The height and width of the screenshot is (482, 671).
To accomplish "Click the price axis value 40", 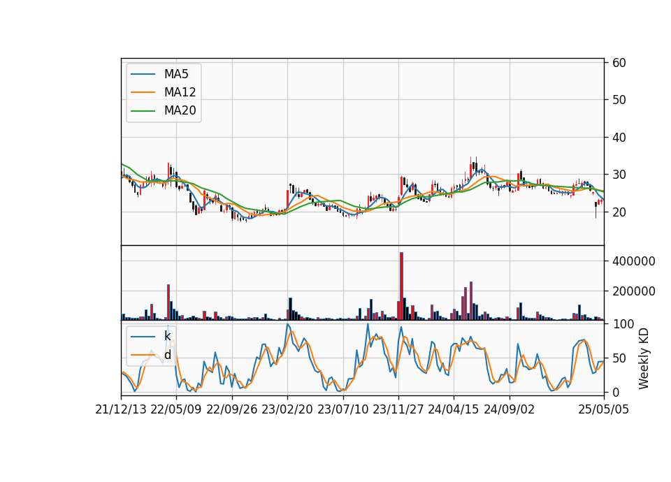I will pyautogui.click(x=619, y=138).
